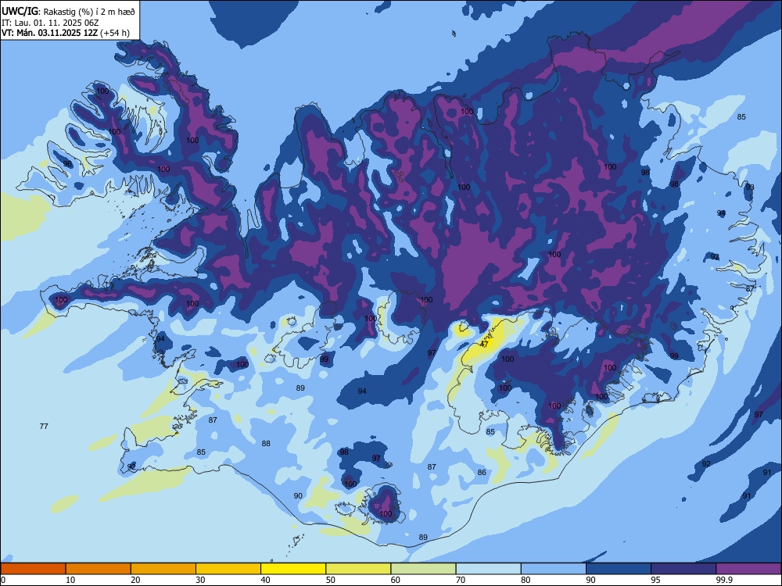Click the '95' legend tick label
This screenshot has height=586, width=782.
coord(656,580)
